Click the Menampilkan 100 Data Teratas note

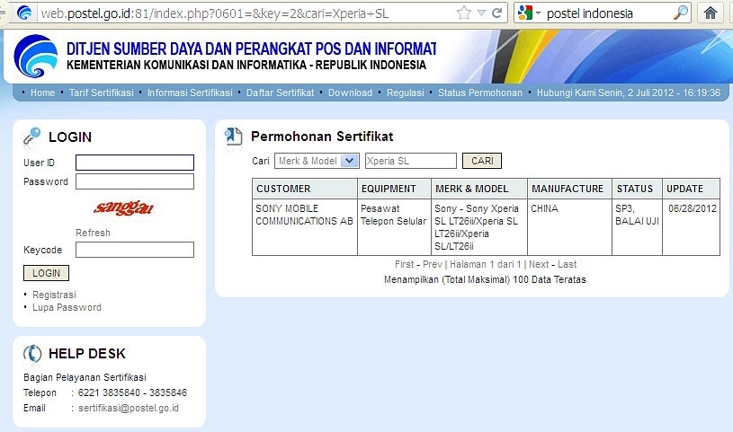coord(485,279)
